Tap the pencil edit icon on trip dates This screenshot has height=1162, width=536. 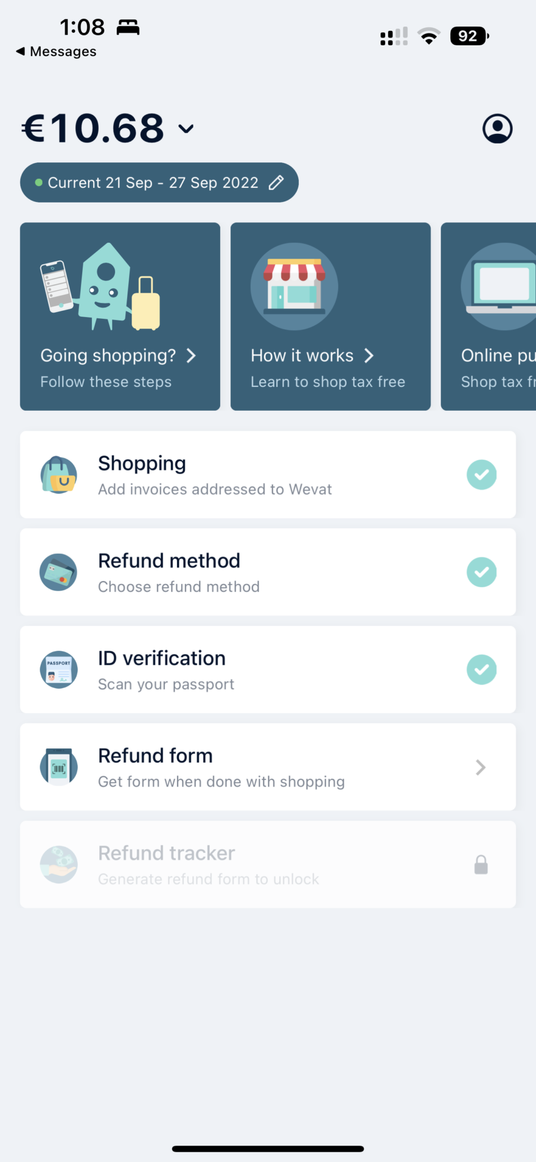click(276, 183)
